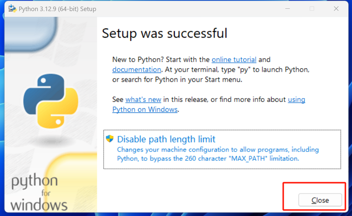Select the Disable path length limit option

pyautogui.click(x=166, y=139)
